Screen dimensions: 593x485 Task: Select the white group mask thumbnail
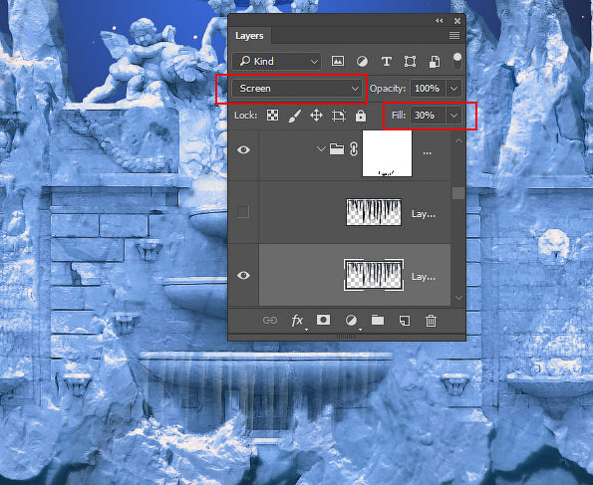[x=387, y=153]
